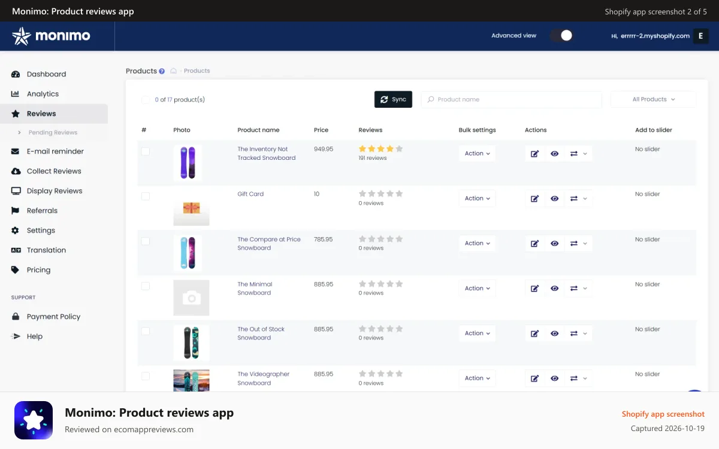Expand the Pending Reviews submenu chevron

19,133
